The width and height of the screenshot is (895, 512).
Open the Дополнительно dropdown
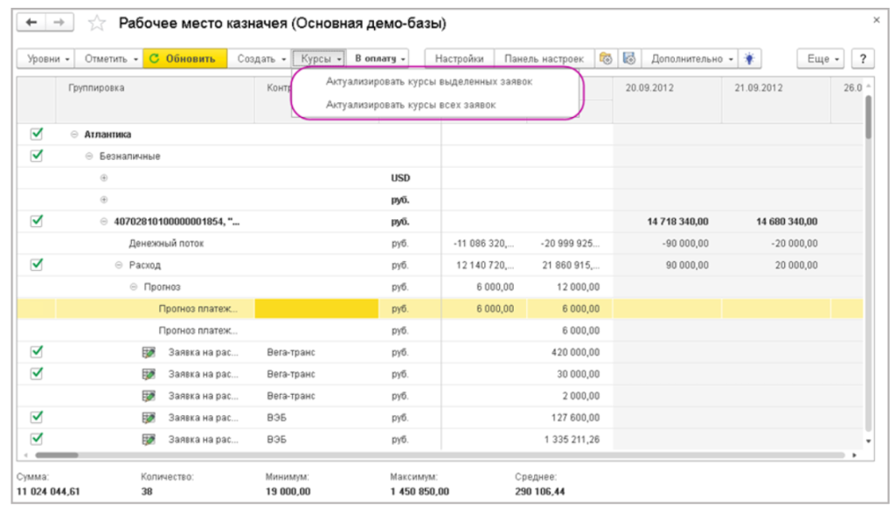(x=690, y=59)
